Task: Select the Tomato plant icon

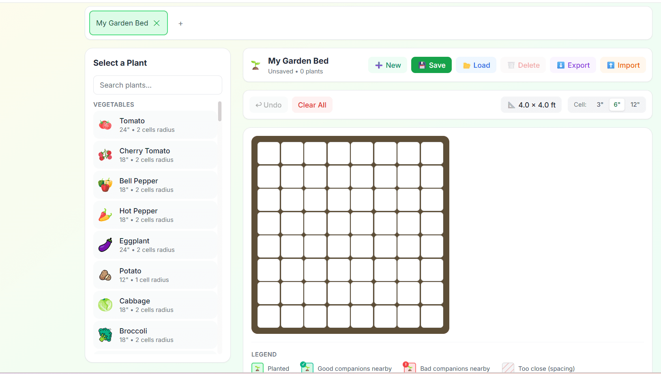Action: pyautogui.click(x=105, y=125)
